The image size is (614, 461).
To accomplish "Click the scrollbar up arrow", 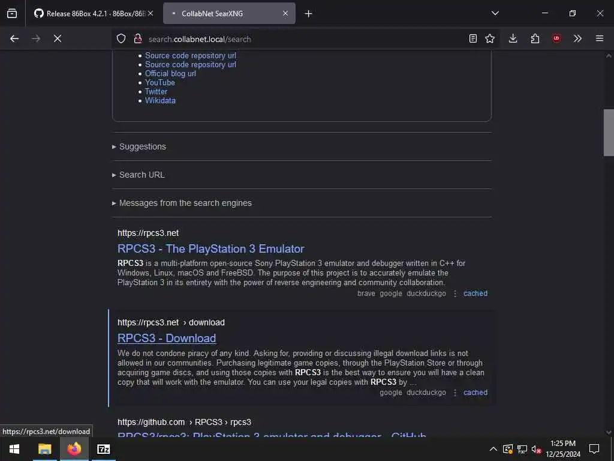I will pos(609,56).
